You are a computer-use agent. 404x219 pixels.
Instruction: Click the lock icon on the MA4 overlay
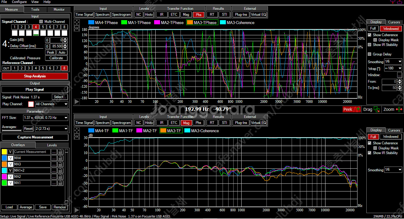point(60,158)
